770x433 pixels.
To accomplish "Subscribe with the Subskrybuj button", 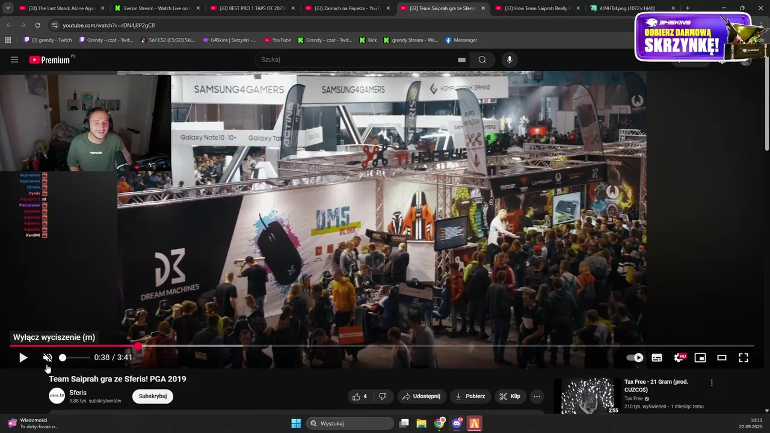I will click(153, 396).
